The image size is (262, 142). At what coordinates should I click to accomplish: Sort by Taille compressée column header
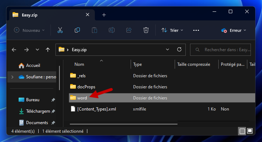[x=194, y=64]
